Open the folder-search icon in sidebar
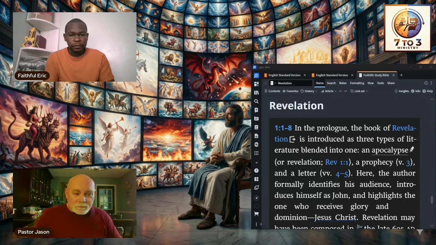 [256, 118]
